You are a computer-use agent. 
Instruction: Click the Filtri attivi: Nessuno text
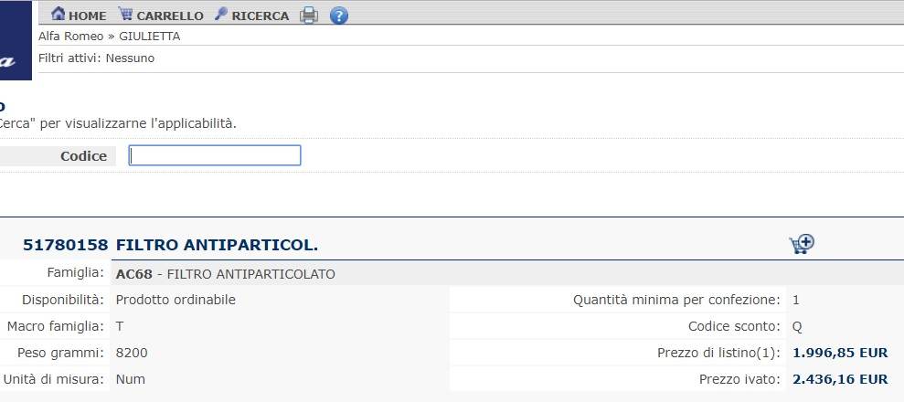pyautogui.click(x=96, y=58)
